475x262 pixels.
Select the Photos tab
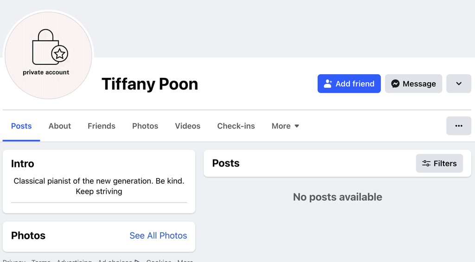click(145, 126)
